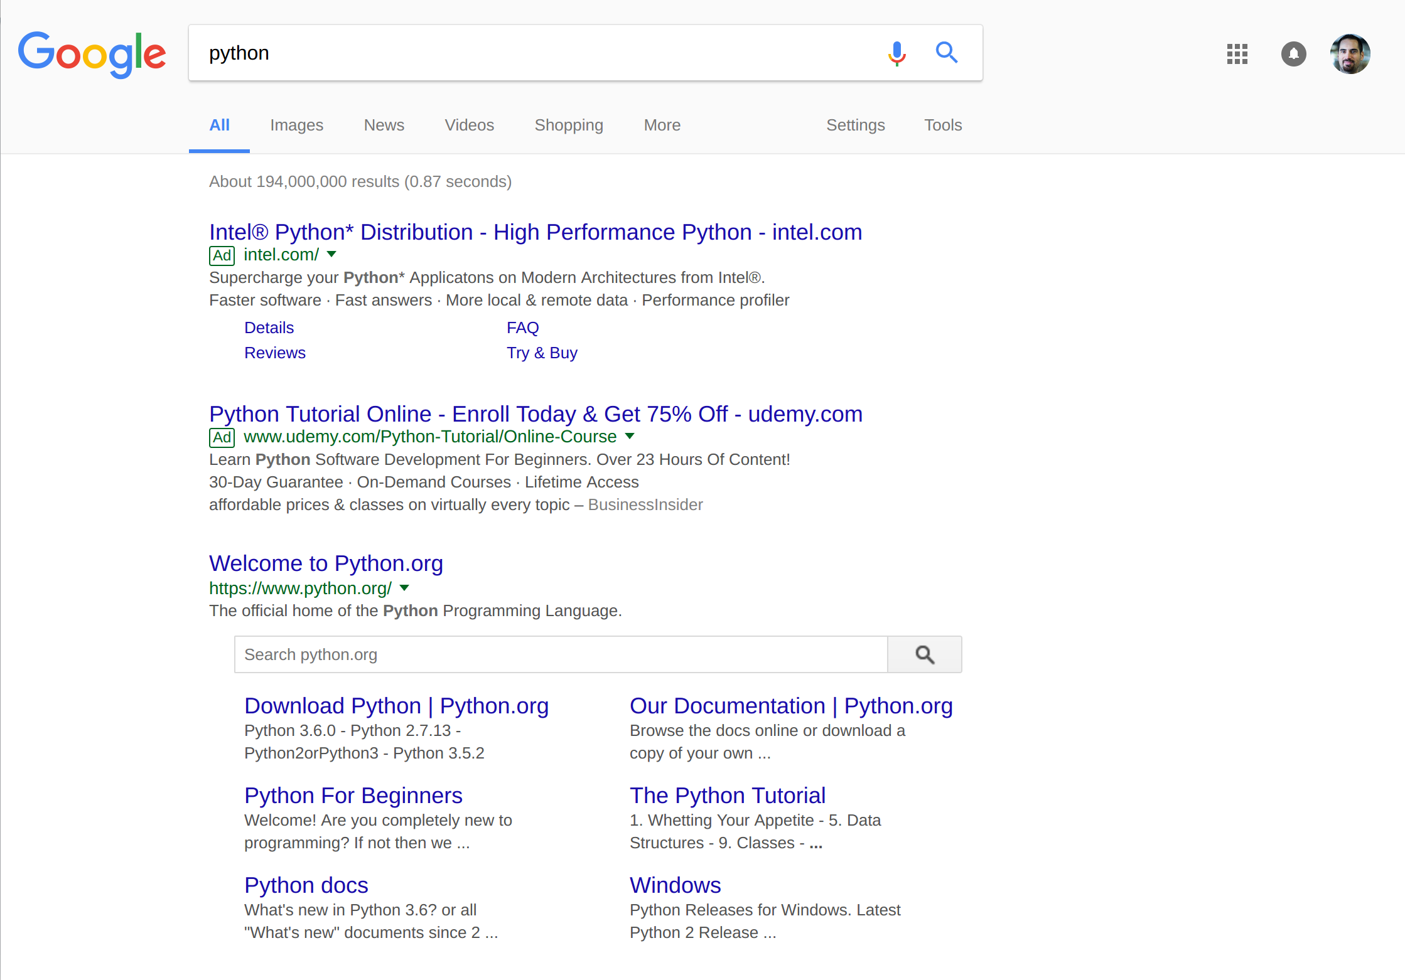Open the Welcome to Python.org result
The image size is (1405, 980).
pos(326,563)
